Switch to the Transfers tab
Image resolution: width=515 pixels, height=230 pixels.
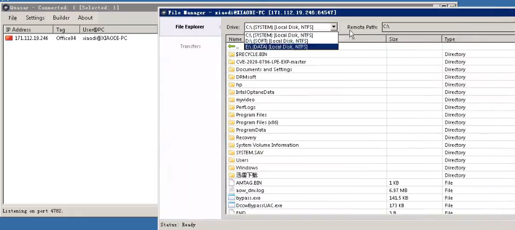pos(190,46)
